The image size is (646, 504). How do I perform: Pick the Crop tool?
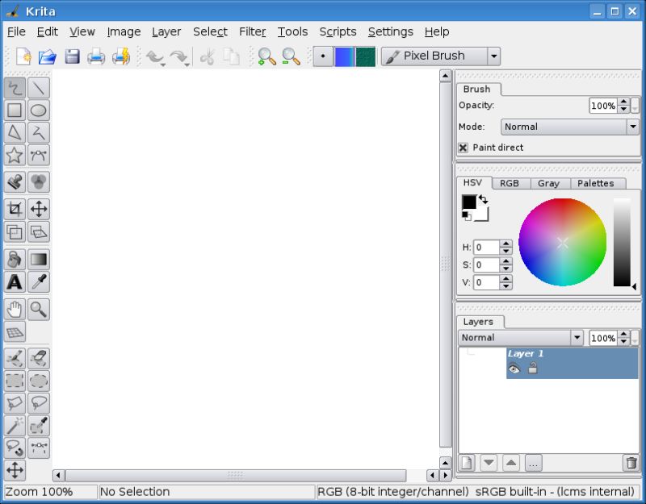pos(15,209)
